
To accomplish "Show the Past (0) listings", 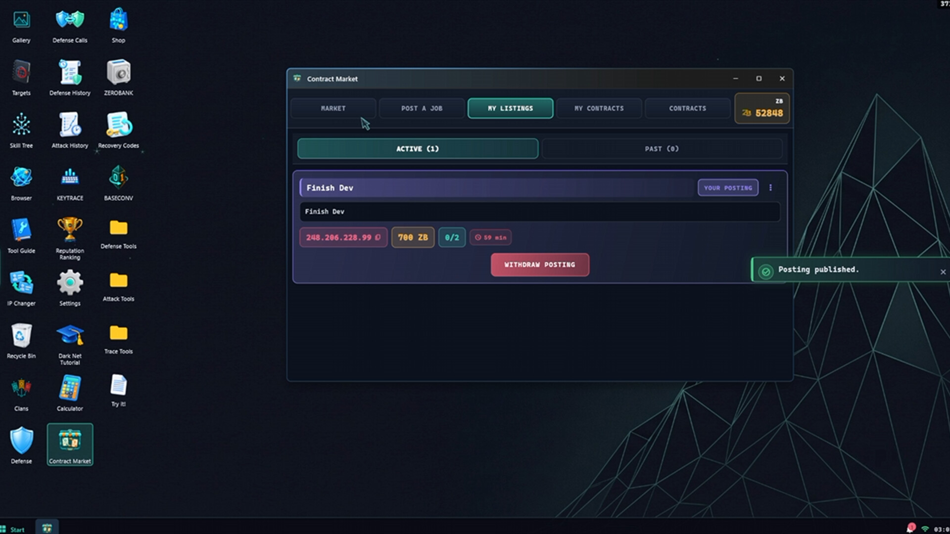I will (x=662, y=149).
